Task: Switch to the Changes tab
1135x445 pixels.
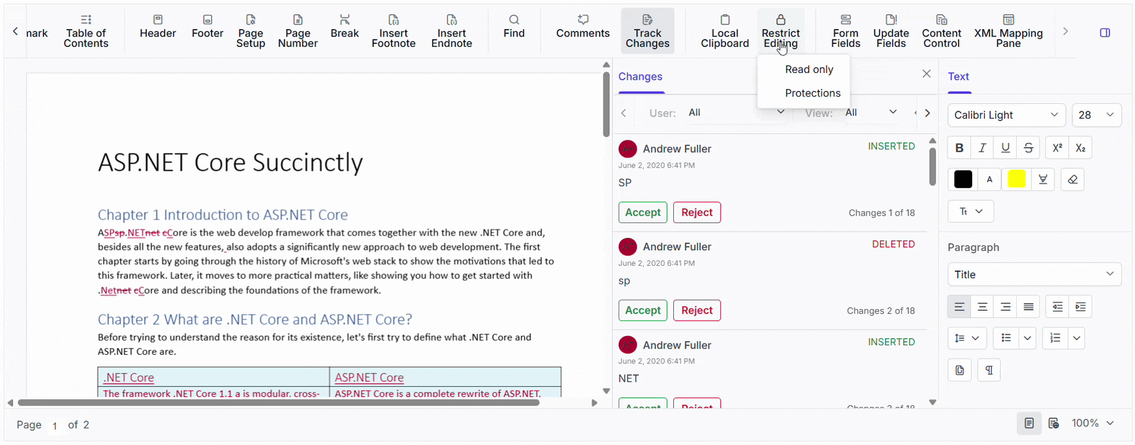Action: point(641,77)
